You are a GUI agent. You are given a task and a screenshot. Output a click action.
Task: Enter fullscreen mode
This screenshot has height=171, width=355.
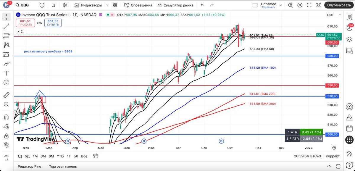tap(309, 5)
